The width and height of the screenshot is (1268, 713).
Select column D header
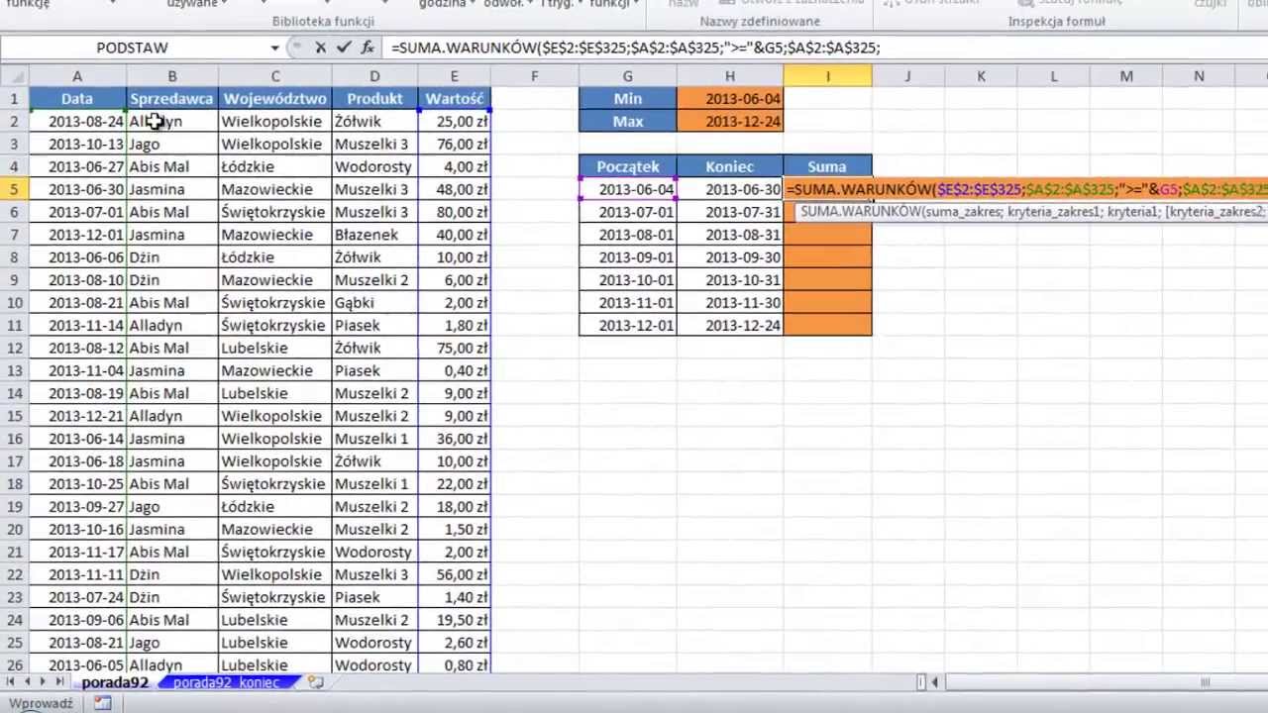pos(374,76)
